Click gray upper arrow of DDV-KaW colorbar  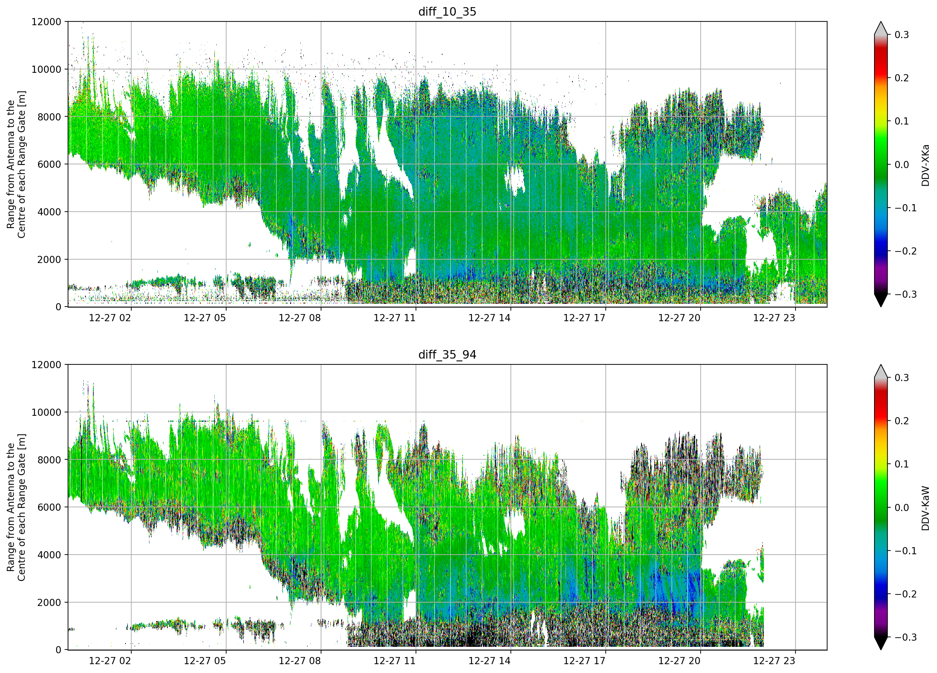(881, 372)
